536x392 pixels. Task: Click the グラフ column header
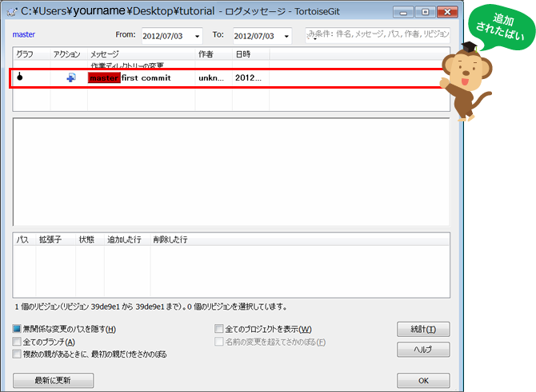click(x=32, y=54)
